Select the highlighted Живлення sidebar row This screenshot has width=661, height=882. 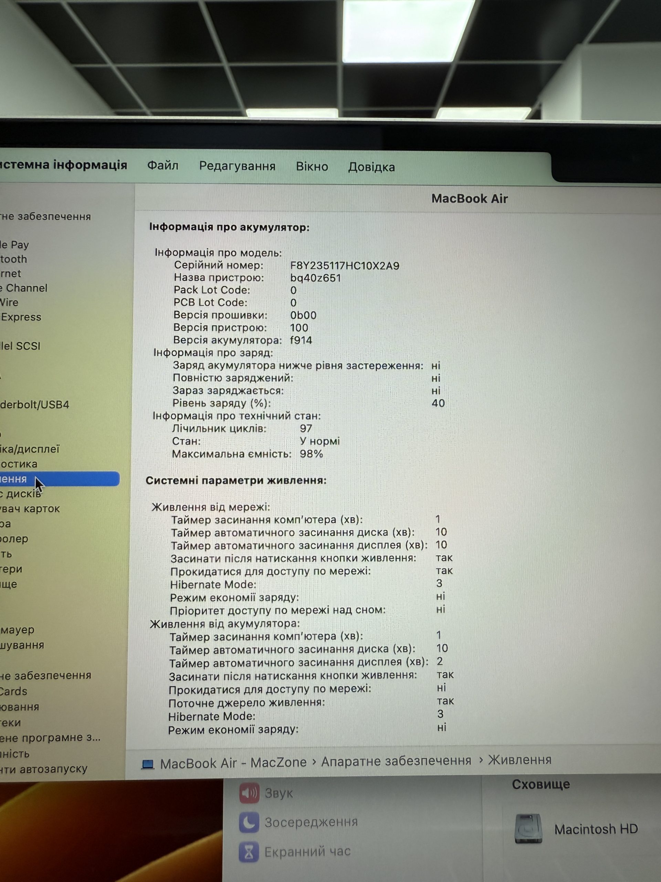pyautogui.click(x=59, y=479)
